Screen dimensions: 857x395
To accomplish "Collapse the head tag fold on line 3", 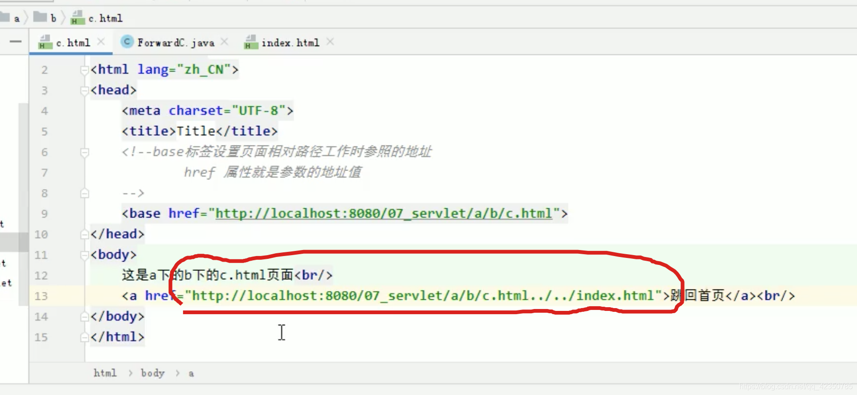I will [x=85, y=91].
